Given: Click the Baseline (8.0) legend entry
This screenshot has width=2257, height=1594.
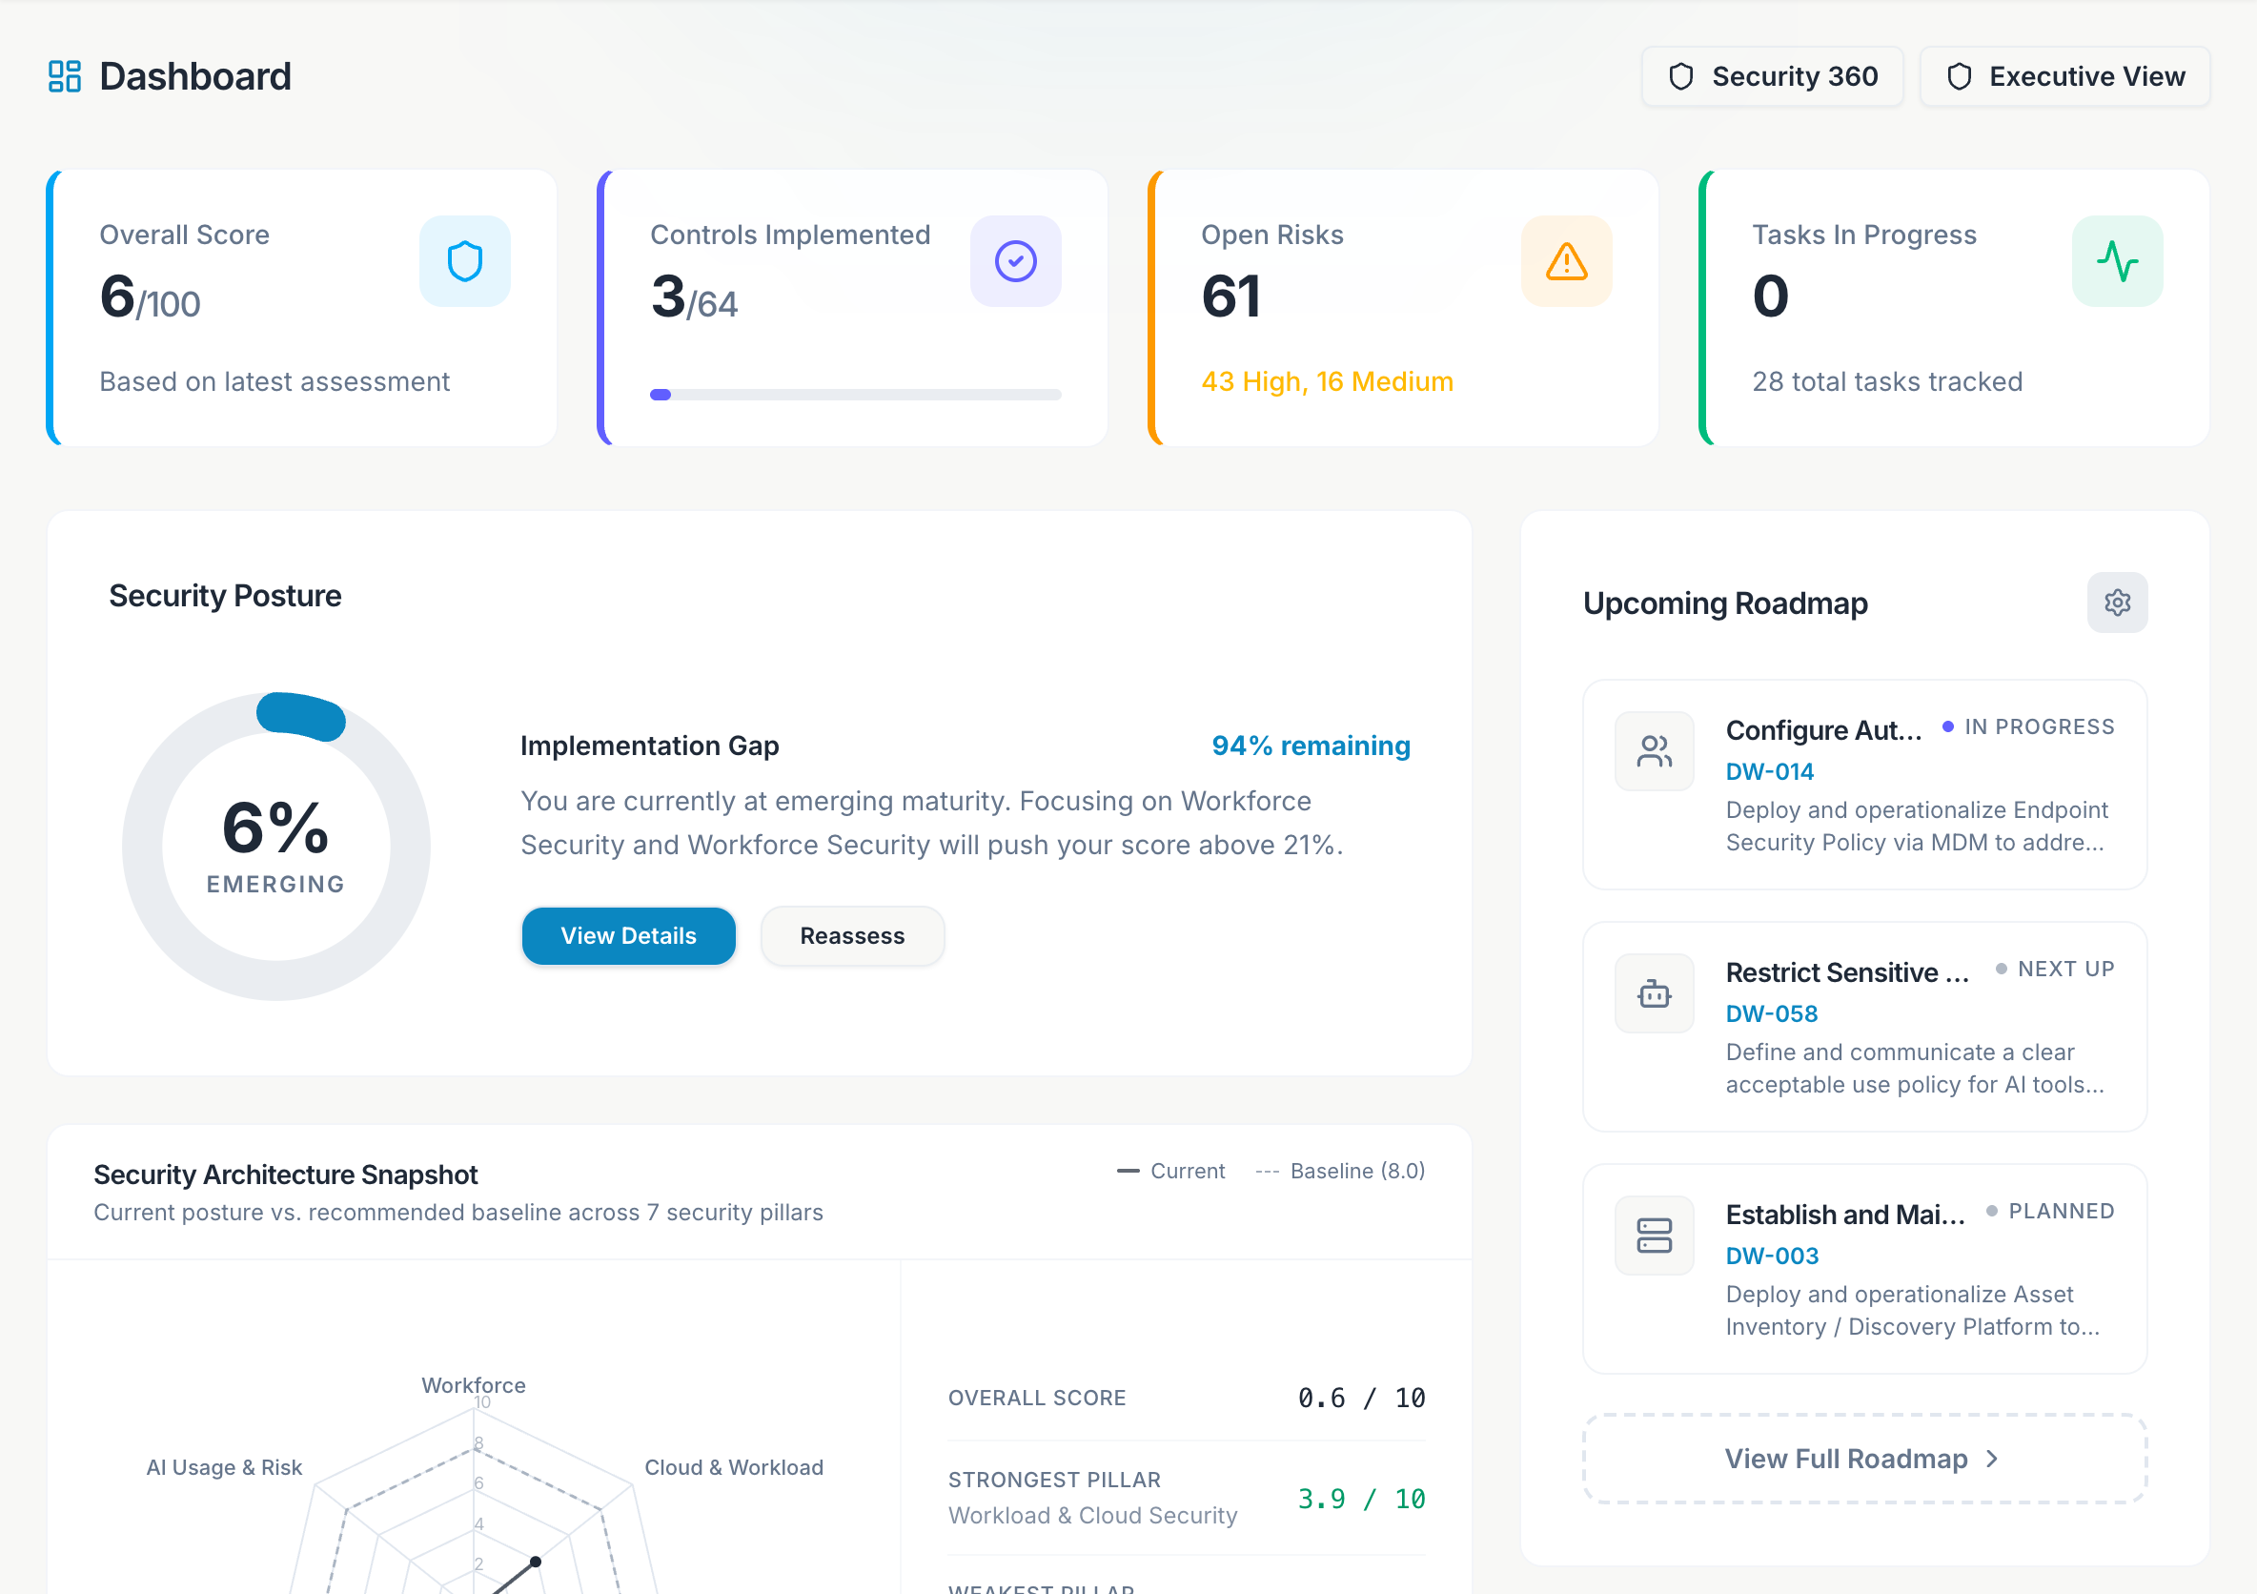Looking at the screenshot, I should pos(1340,1171).
